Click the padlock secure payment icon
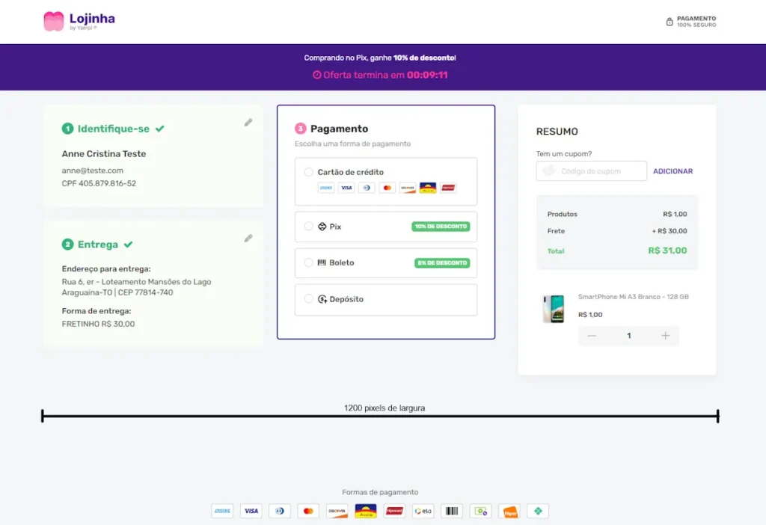Viewport: 766px width, 525px height. (x=670, y=22)
